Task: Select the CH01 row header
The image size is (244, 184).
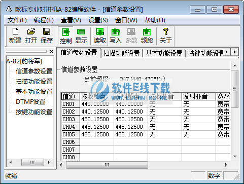Action: (71, 104)
